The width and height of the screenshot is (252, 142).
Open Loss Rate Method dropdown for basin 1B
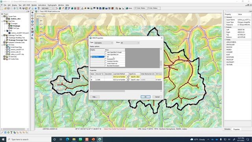coord(128,80)
